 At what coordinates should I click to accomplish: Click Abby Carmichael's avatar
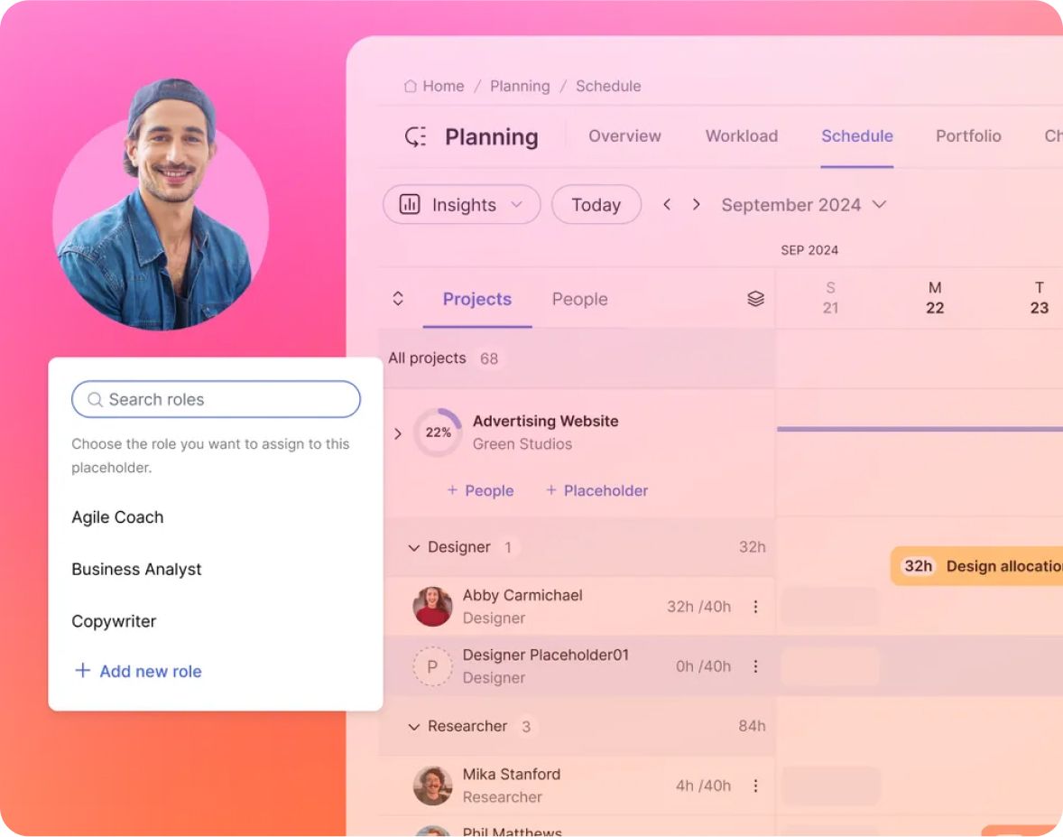(432, 607)
